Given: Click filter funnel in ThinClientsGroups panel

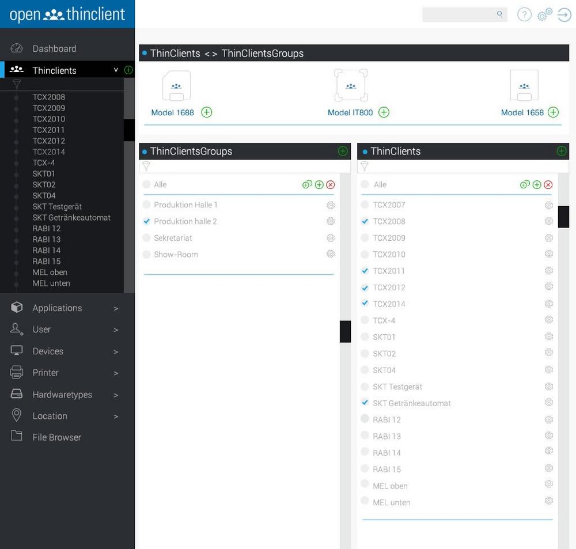Looking at the screenshot, I should (146, 166).
